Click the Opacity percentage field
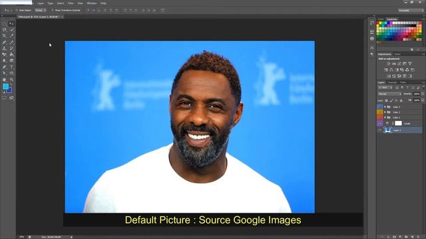Image resolution: width=426 pixels, height=239 pixels. tap(417, 94)
